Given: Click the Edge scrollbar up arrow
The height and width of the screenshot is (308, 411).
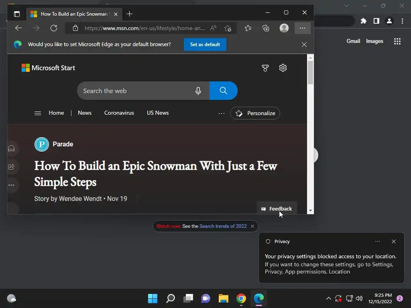Looking at the screenshot, I should 310,57.
